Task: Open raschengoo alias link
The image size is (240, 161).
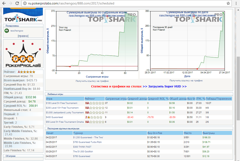Action: coord(17,31)
